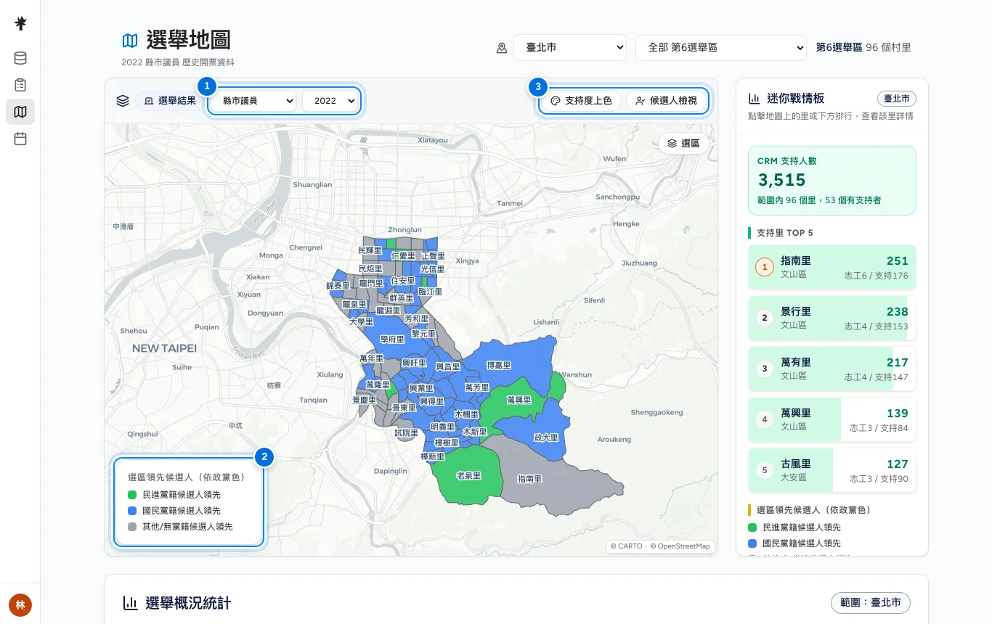Click the 學府里 label on the map
Viewport: 992px width, 624px height.
tap(392, 340)
